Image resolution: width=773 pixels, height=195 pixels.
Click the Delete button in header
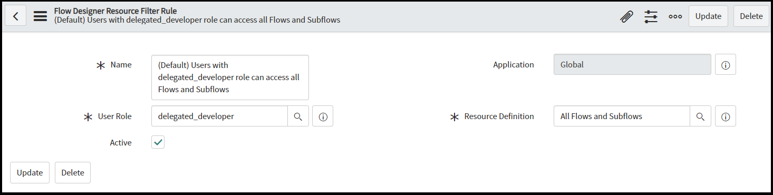click(751, 16)
